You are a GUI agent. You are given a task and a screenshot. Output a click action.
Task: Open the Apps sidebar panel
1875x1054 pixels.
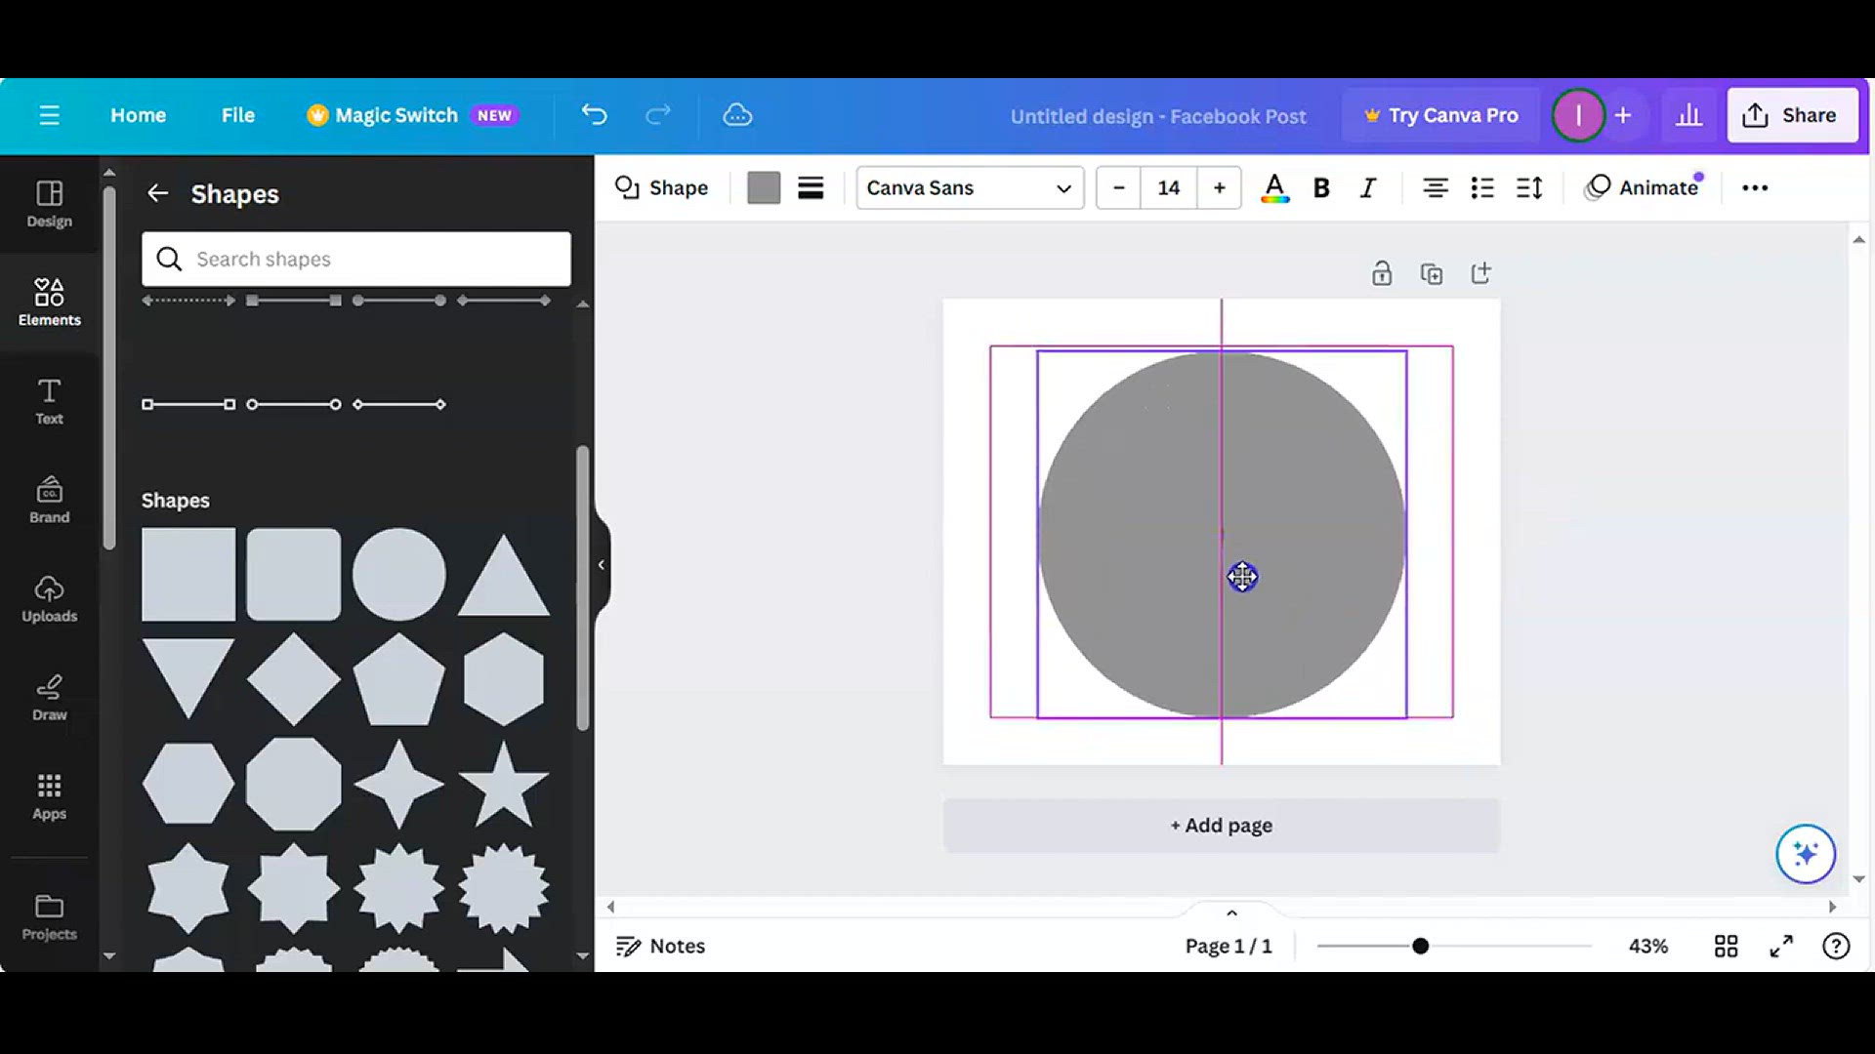pos(49,796)
